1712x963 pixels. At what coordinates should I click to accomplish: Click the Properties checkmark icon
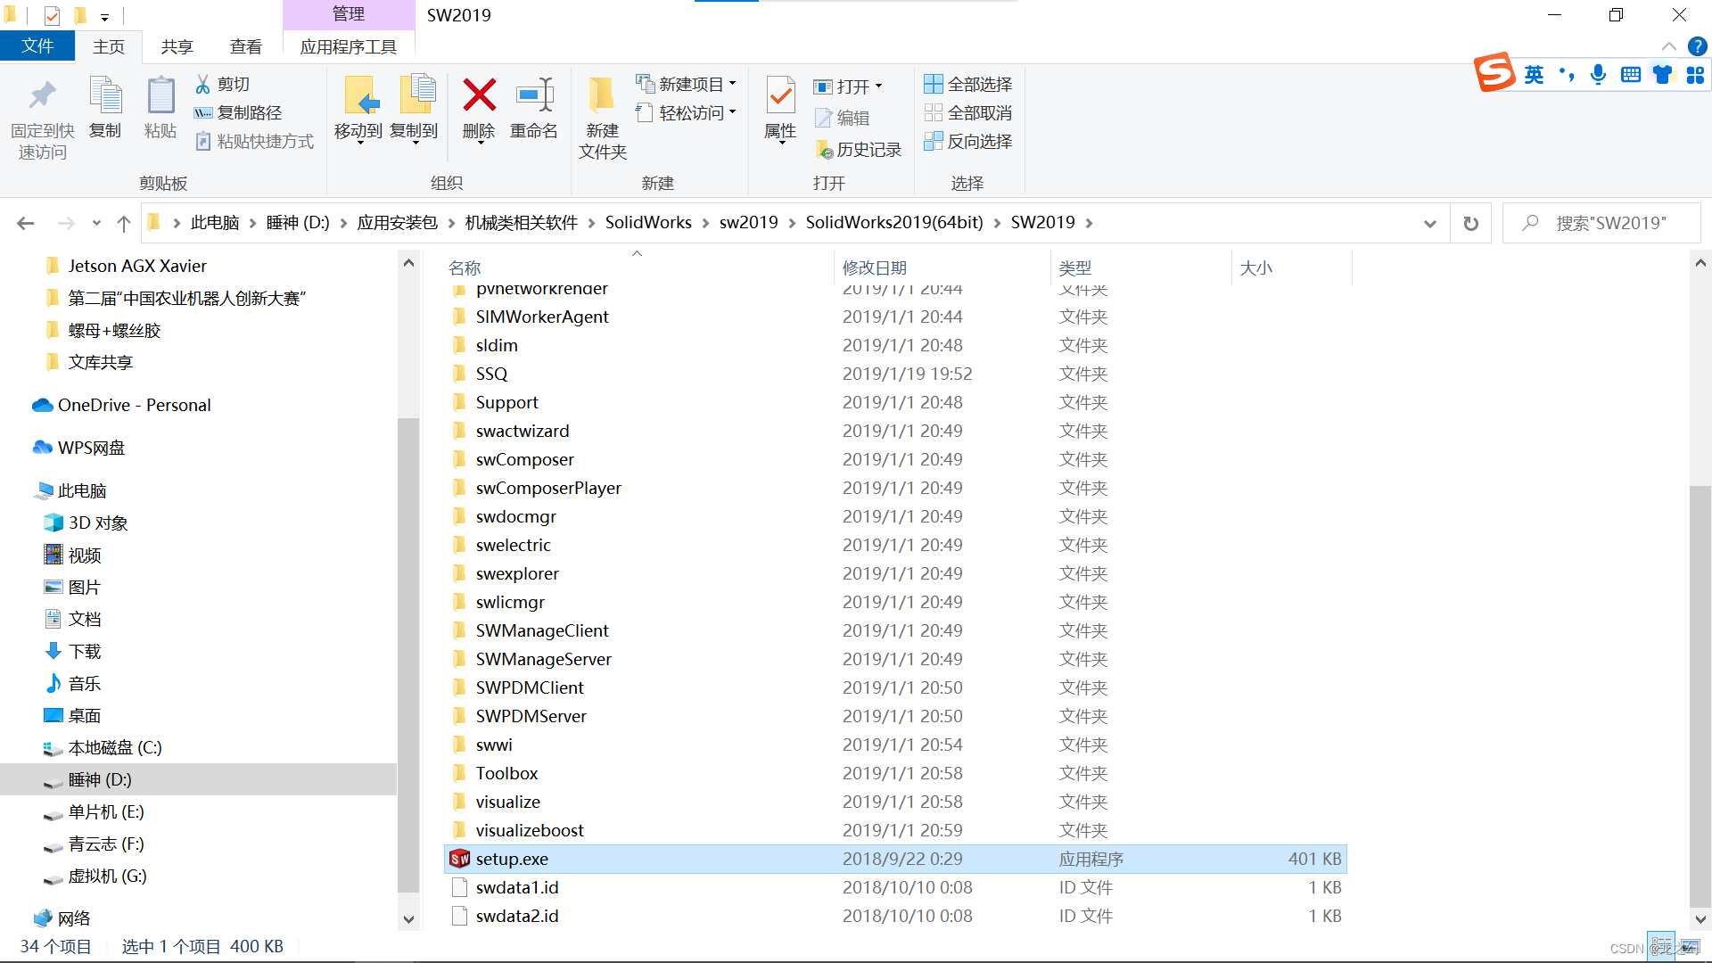780,95
